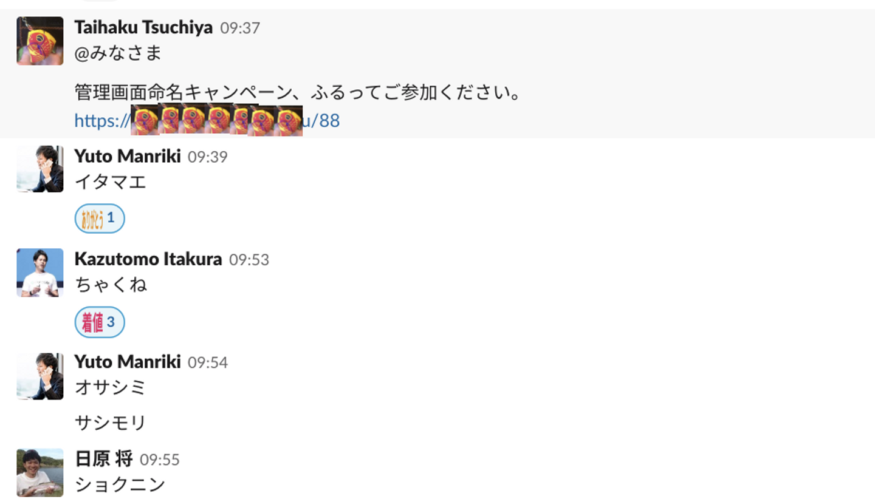Image resolution: width=875 pixels, height=499 pixels.
Task: Open Kazutomo Itakura's profile name
Action: [x=148, y=259]
